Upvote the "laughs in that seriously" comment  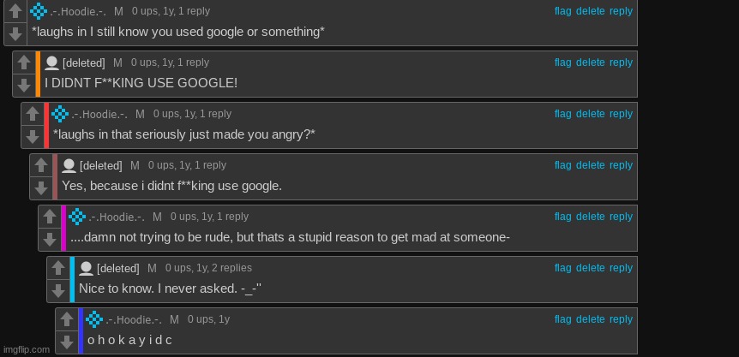point(33,114)
